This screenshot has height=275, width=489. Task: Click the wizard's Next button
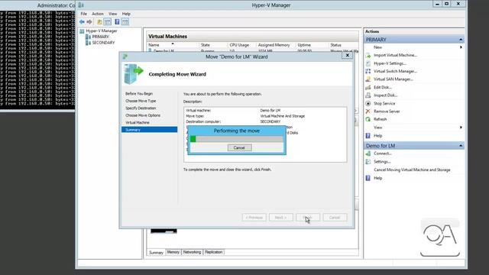(x=280, y=217)
